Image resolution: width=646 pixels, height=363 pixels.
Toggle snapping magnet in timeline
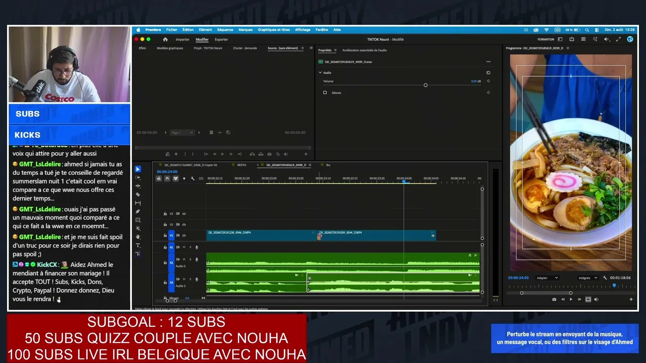167,178
